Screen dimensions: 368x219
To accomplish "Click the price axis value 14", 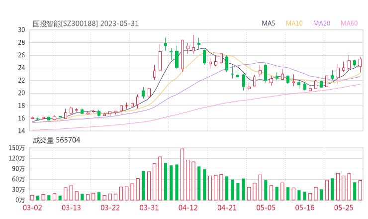I will point(21,131).
